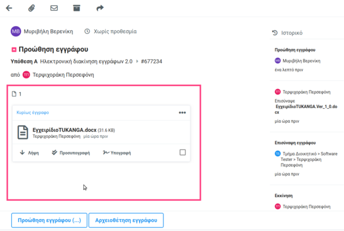Screen dimensions: 344x231
Task: Open file ΕγχειρίδιοTUKANGA.docx
Action: point(65,130)
